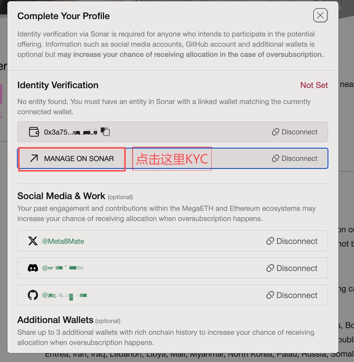Click the red Not Set status label
This screenshot has width=354, height=362.
coord(314,85)
